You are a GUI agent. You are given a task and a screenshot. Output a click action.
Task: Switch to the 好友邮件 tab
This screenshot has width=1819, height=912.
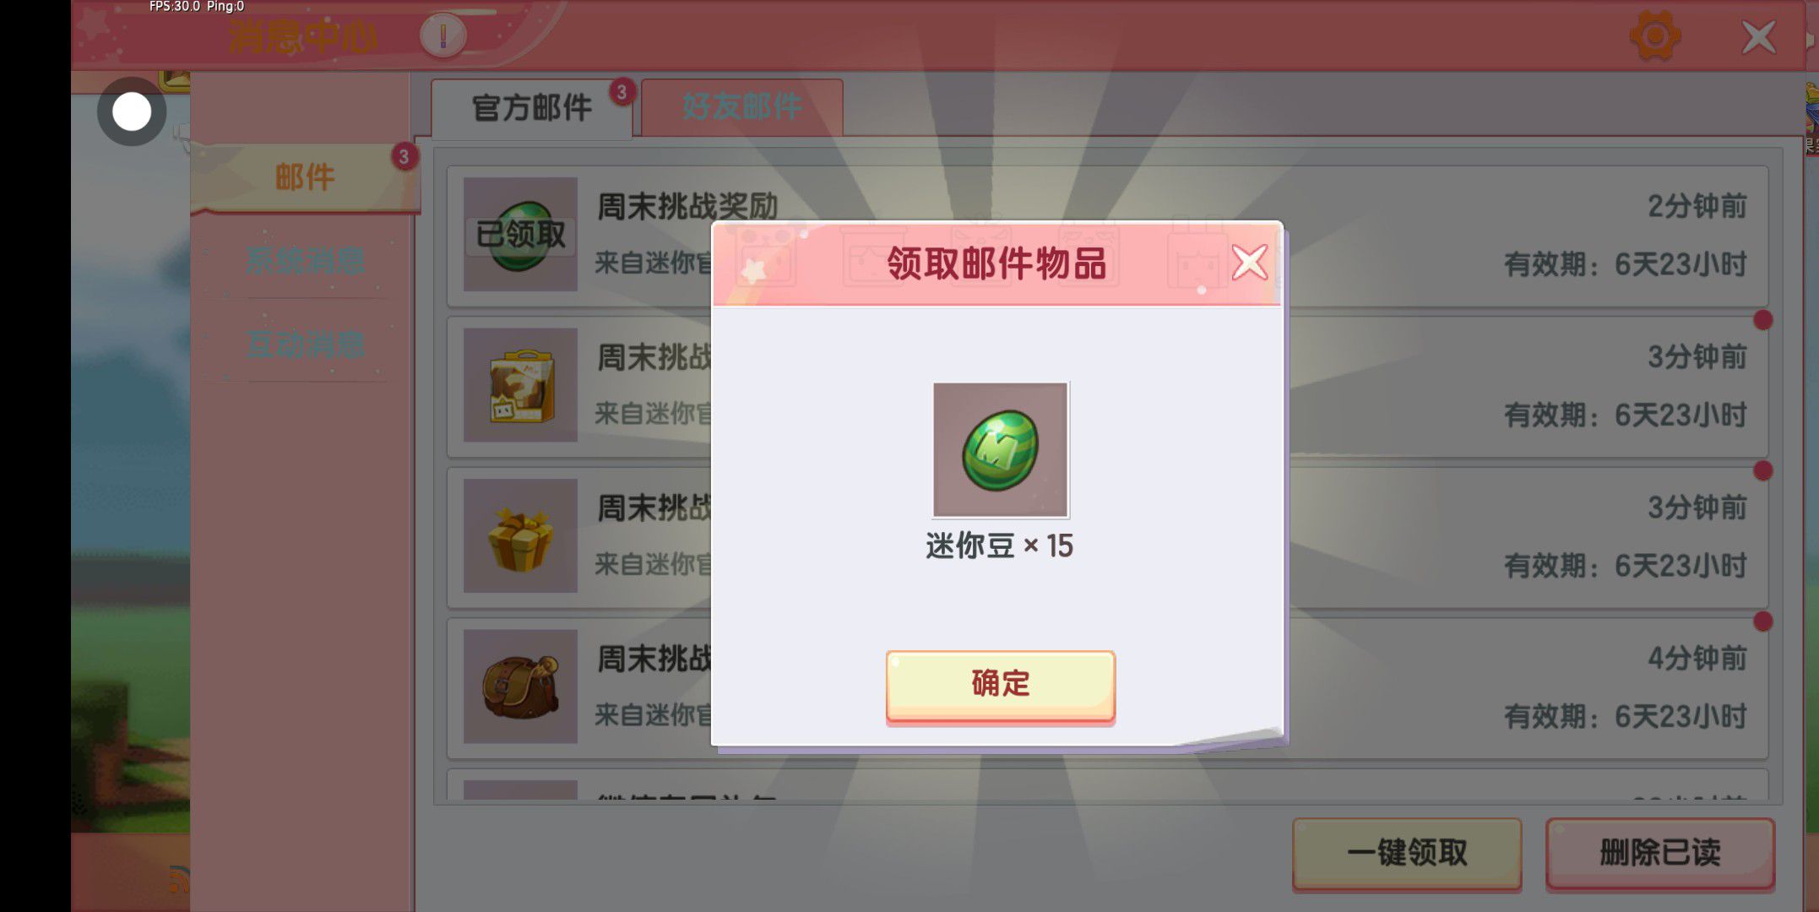(x=741, y=107)
